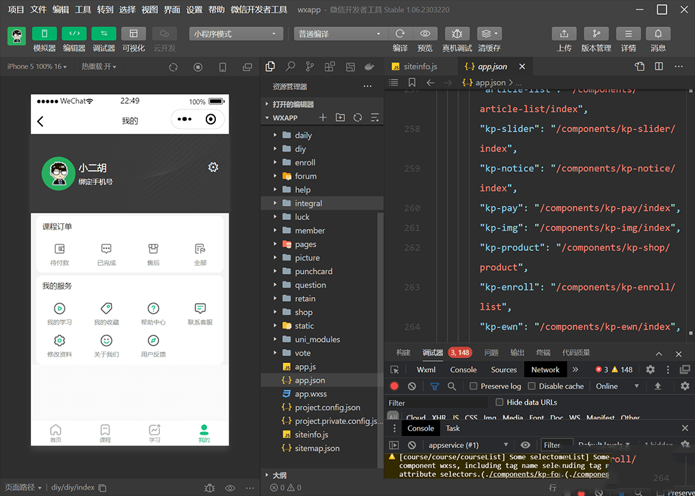Open the hot reload dropdown
Viewport: 695px width, 496px height.
click(99, 67)
